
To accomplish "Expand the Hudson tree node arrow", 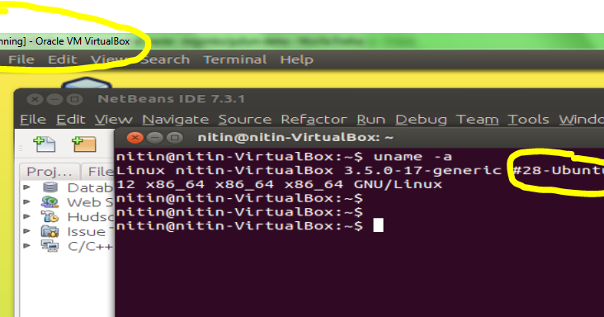I will tap(27, 216).
